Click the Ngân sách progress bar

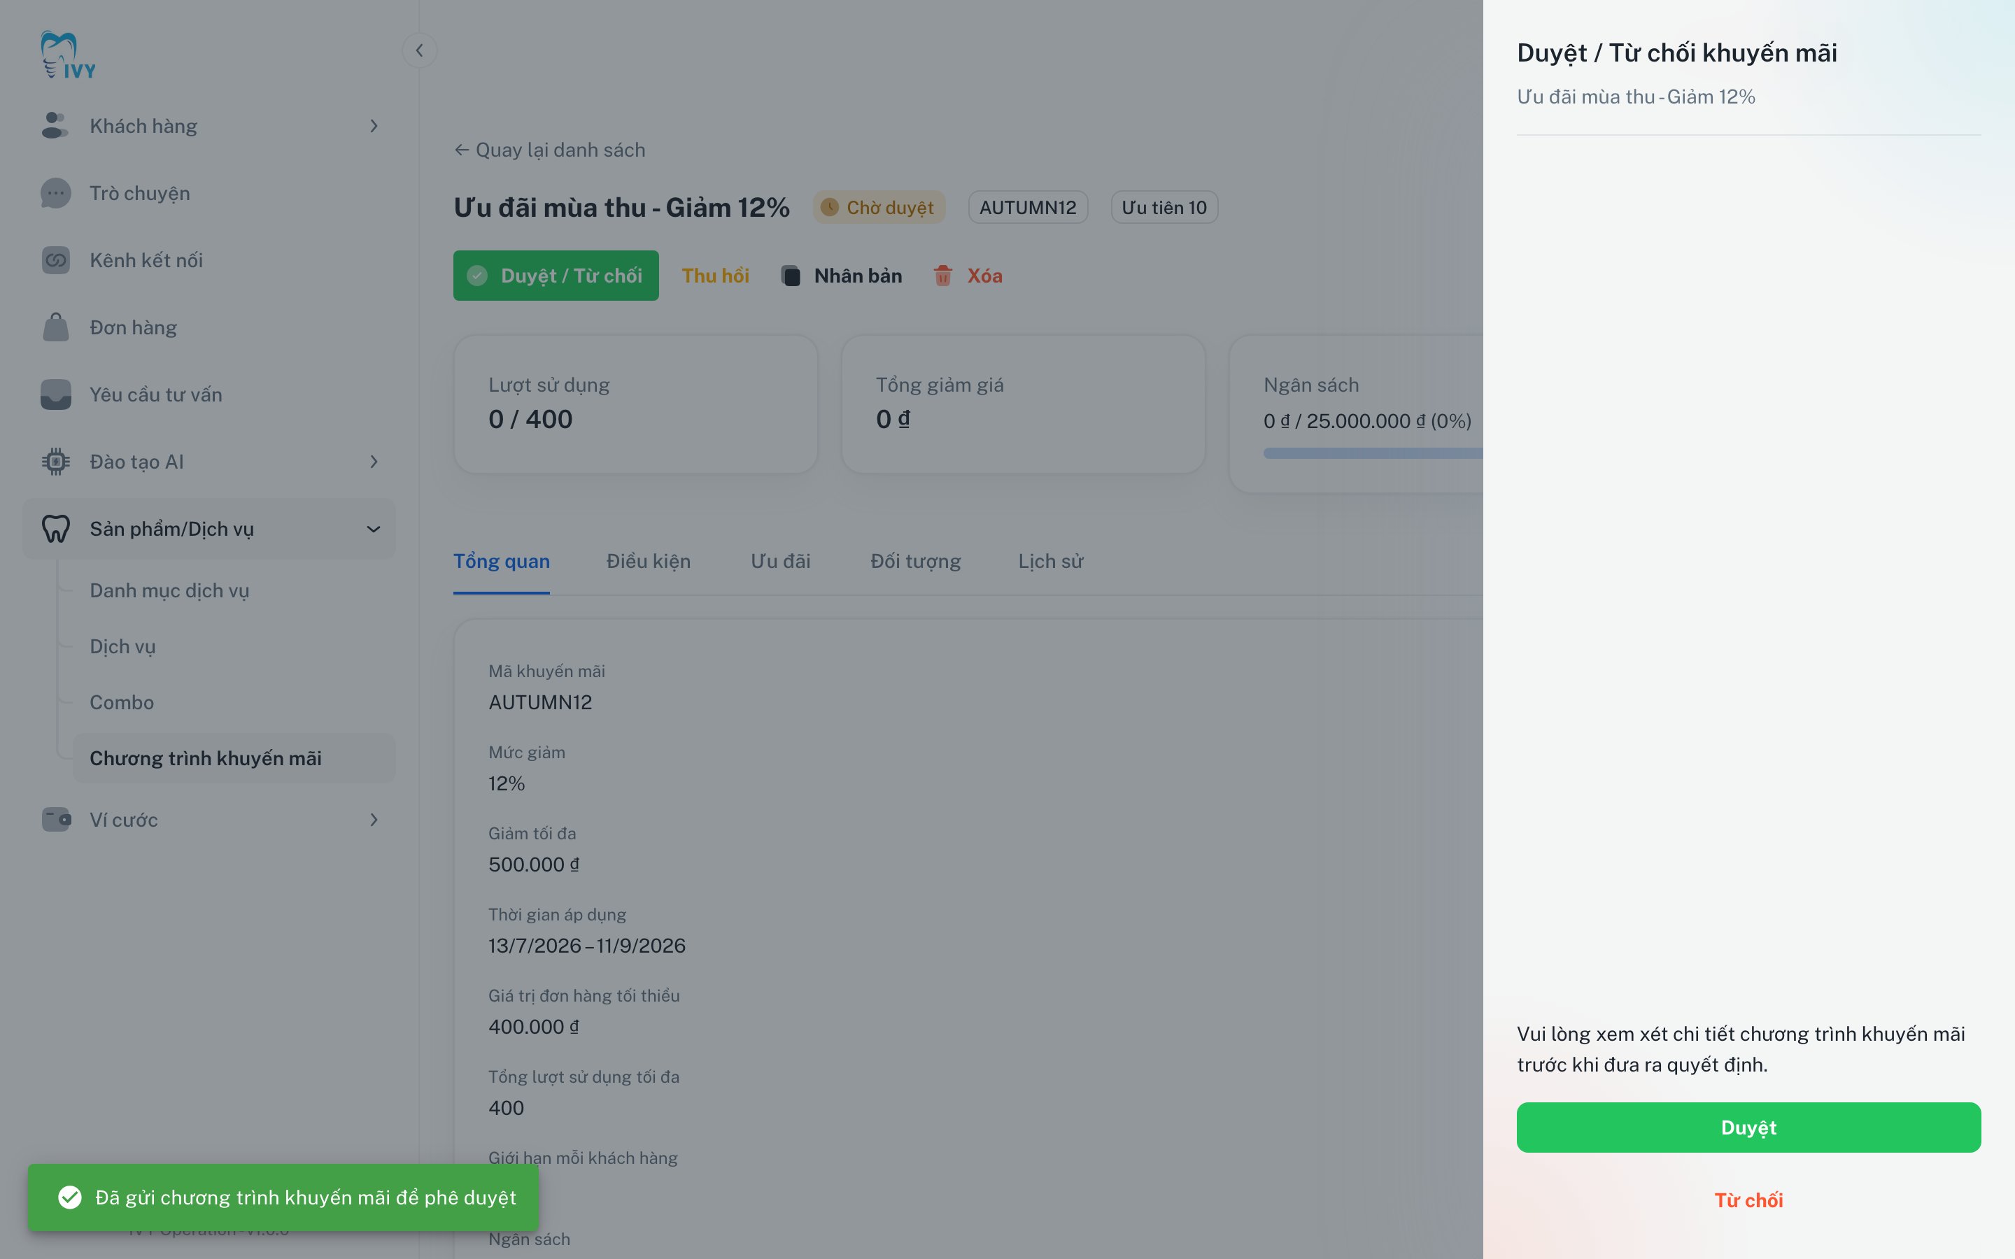point(1373,453)
